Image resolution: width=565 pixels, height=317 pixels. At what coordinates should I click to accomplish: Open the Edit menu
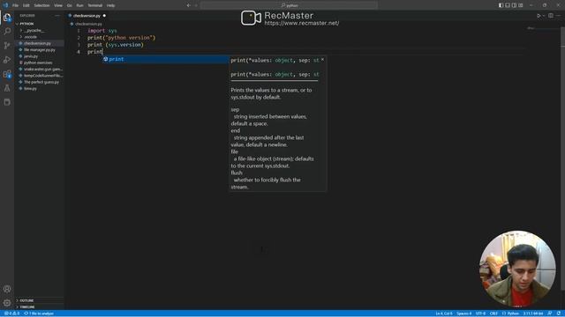point(26,5)
